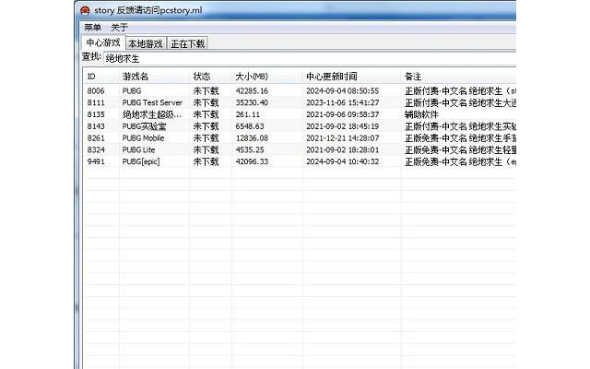Focus the 查找 search field containing 绝地求生
The width and height of the screenshot is (590, 369).
pyautogui.click(x=310, y=58)
